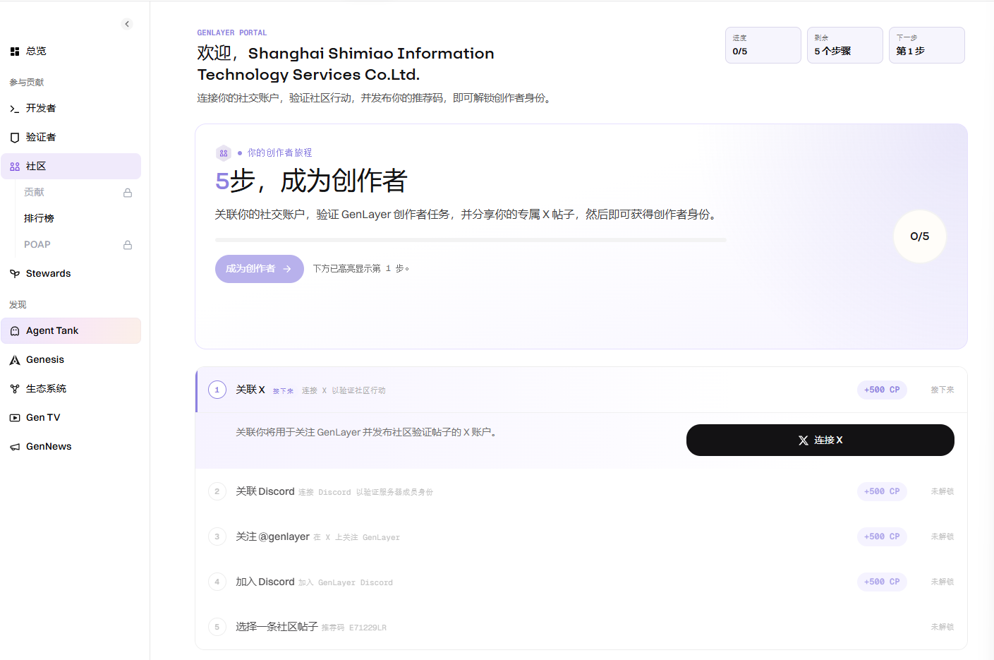Viewport: 994px width, 660px height.
Task: Click the 验证者 shield icon
Action: pos(15,138)
